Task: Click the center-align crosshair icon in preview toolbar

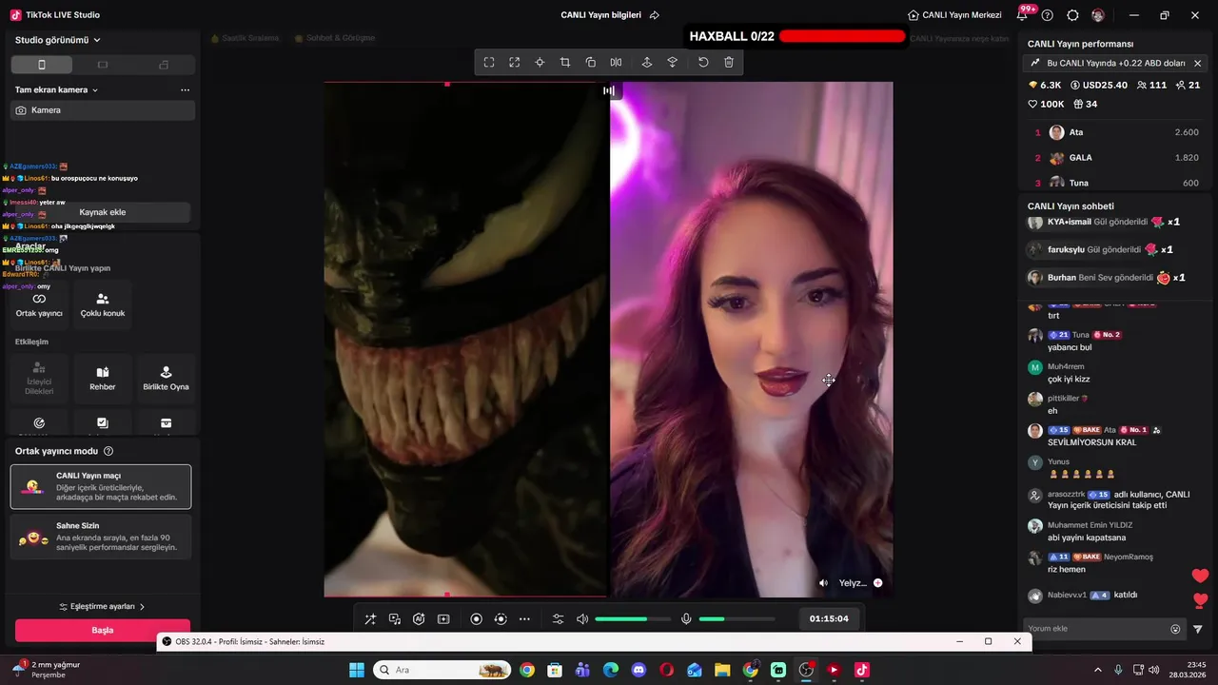Action: pyautogui.click(x=540, y=63)
